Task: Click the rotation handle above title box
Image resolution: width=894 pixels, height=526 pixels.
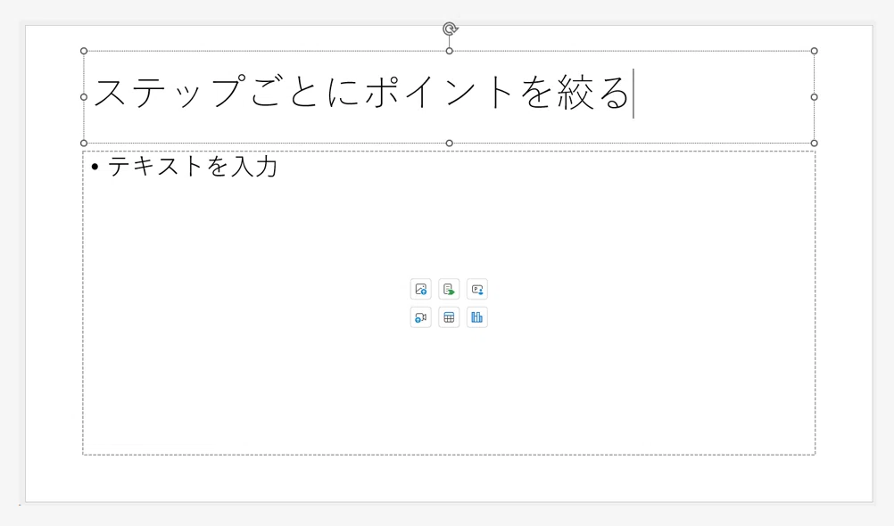Action: (x=450, y=29)
